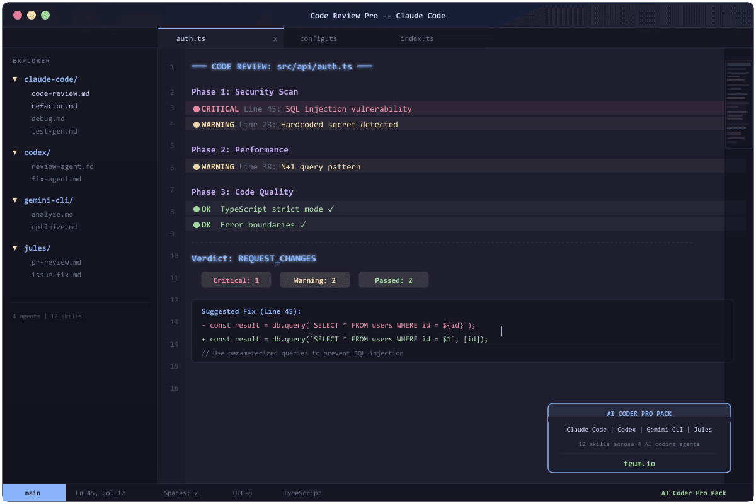The image size is (756, 504).
Task: Open pr-review.md under jules
Action: pos(56,262)
